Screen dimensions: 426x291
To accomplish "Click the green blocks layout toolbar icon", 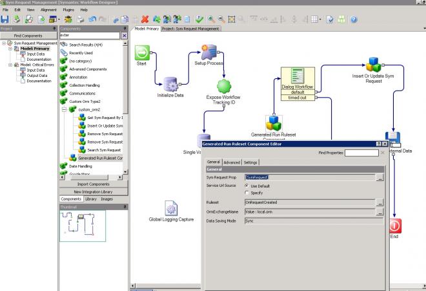I will 342,19.
